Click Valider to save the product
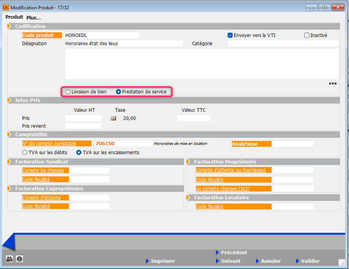The height and width of the screenshot is (269, 349). tap(310, 261)
